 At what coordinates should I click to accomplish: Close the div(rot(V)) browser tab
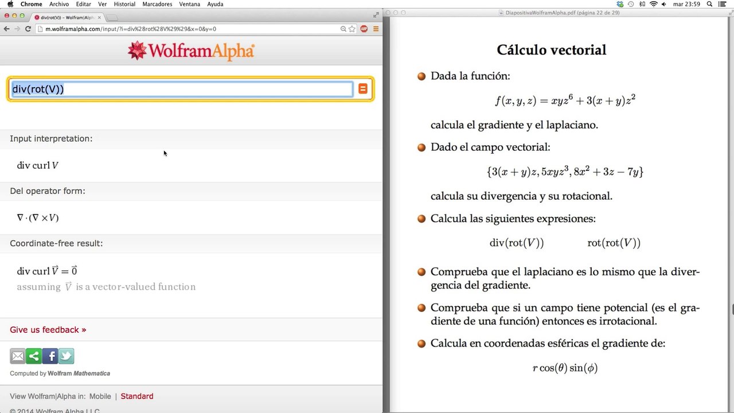tap(99, 17)
